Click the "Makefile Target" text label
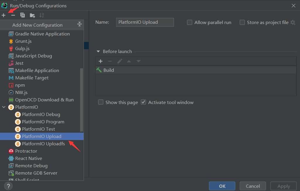This screenshot has width=300, height=191. (x=32, y=78)
